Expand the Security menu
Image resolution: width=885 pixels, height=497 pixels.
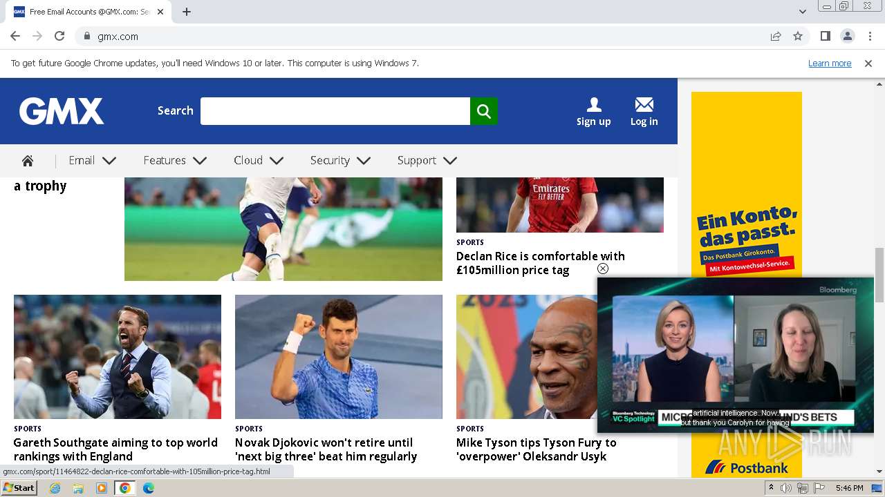click(340, 161)
